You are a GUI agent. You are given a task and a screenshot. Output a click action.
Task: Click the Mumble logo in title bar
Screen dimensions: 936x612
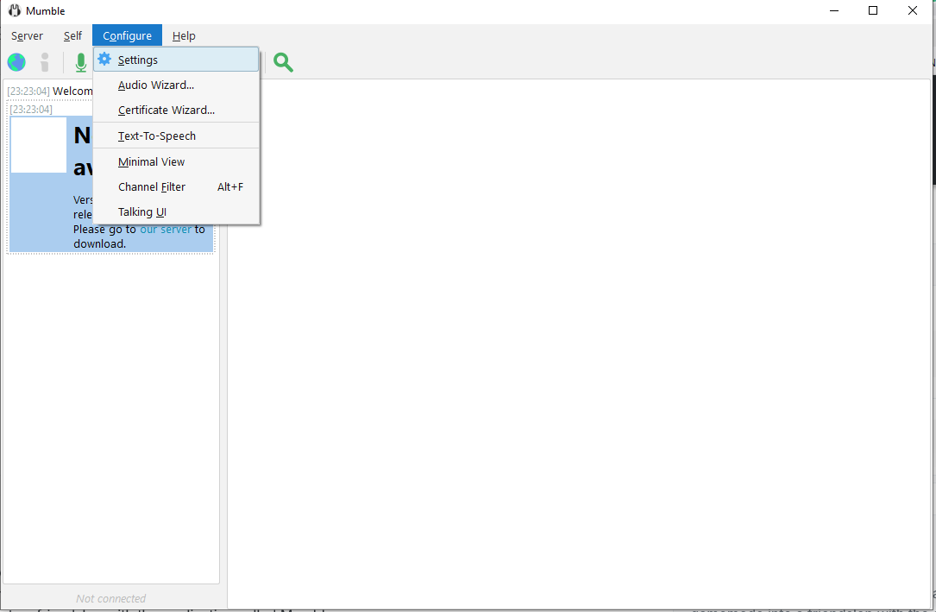click(x=15, y=11)
